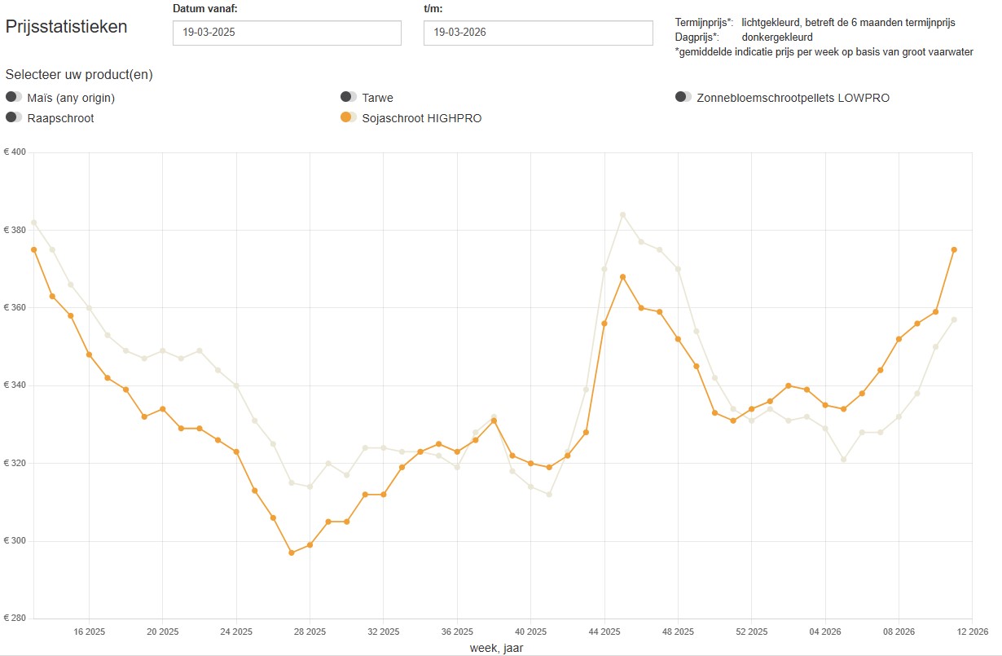Screen dimensions: 1002x656
Task: Click the € 400 y-axis label
Action: point(15,152)
